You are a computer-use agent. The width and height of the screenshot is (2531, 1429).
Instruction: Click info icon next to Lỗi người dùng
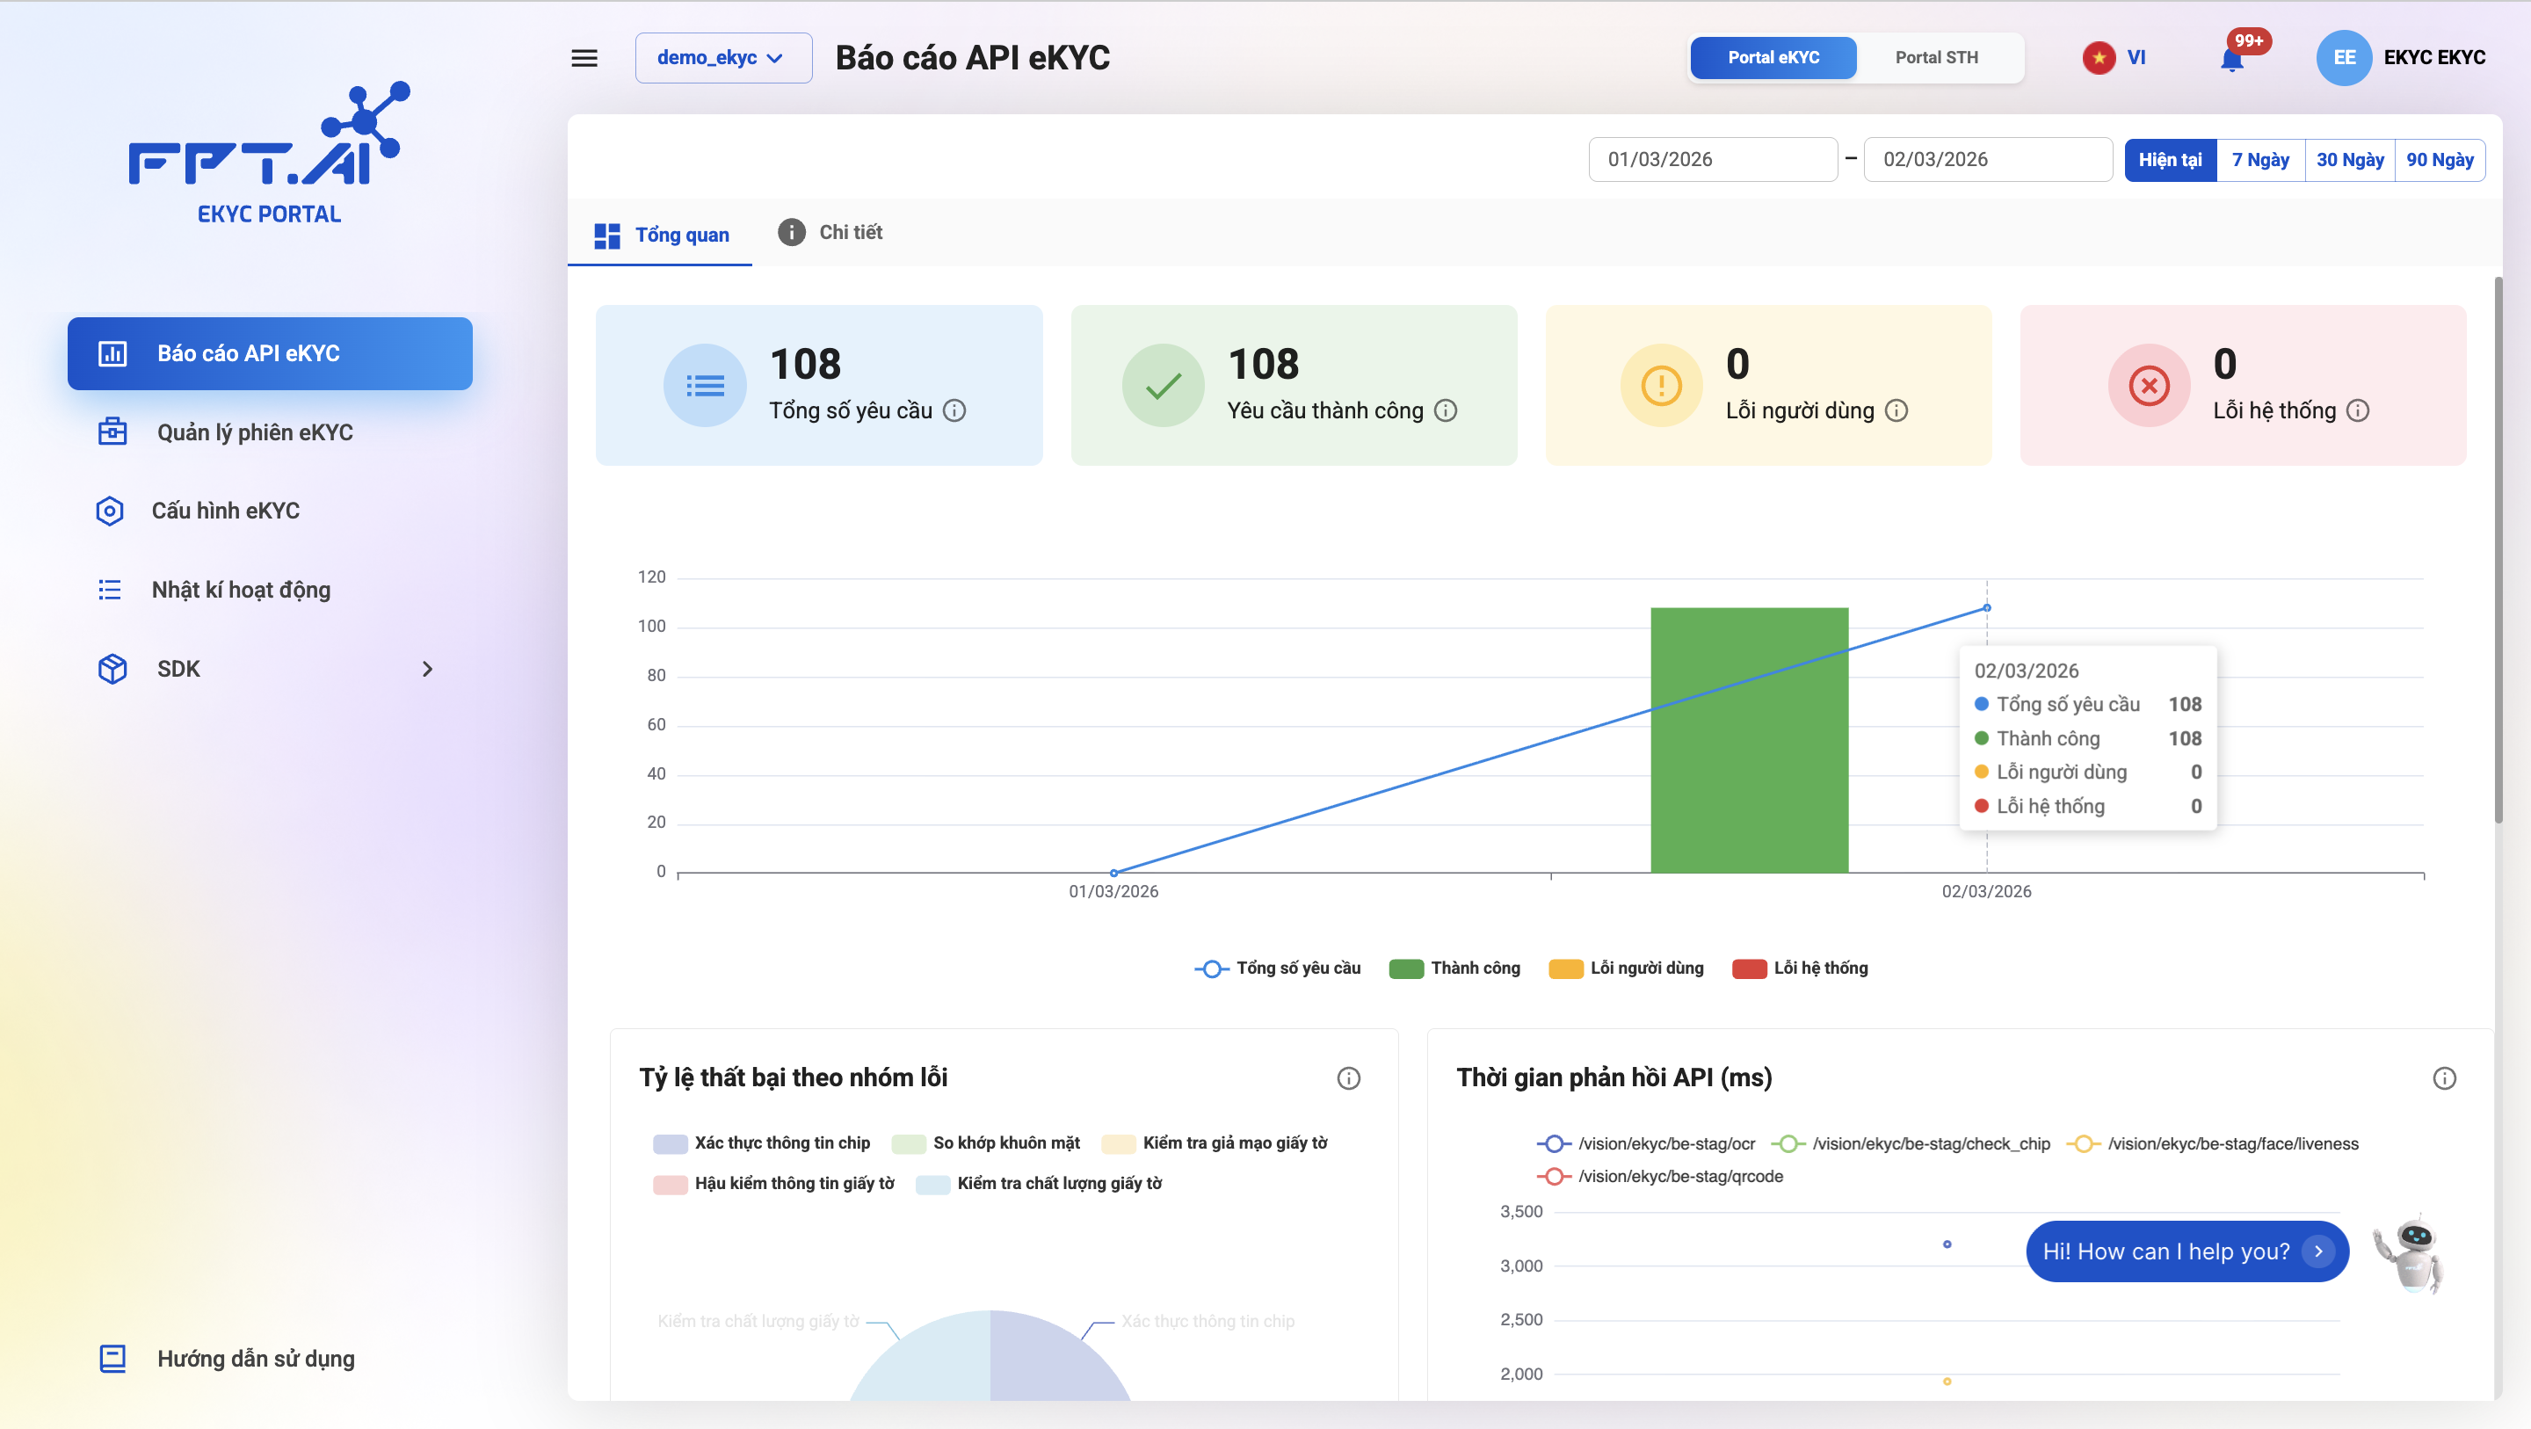pyautogui.click(x=1896, y=410)
